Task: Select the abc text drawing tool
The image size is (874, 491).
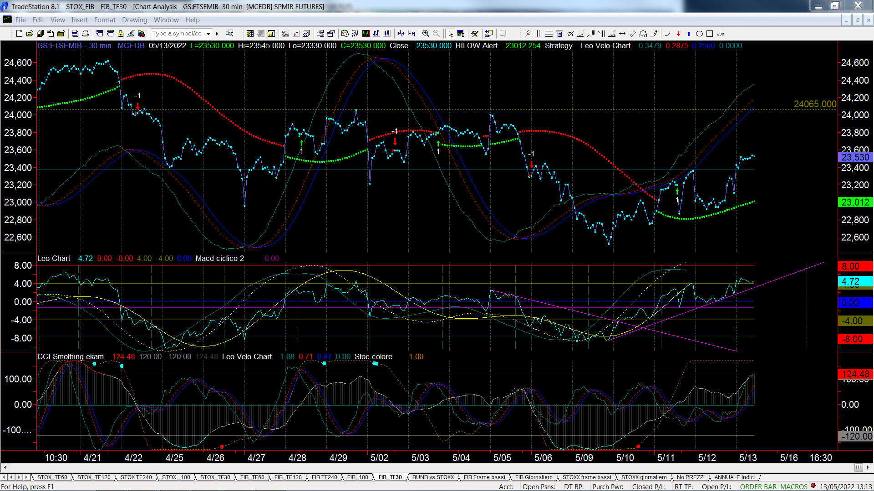Action: coord(720,34)
